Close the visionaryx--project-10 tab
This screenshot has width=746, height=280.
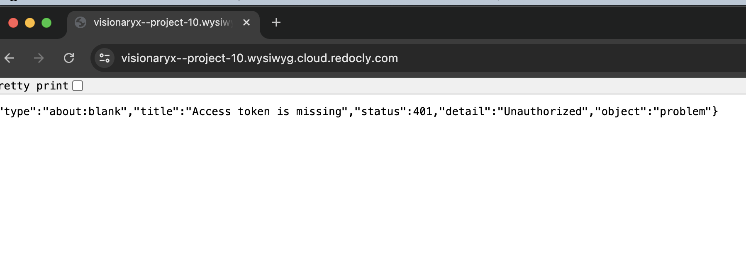tap(246, 22)
